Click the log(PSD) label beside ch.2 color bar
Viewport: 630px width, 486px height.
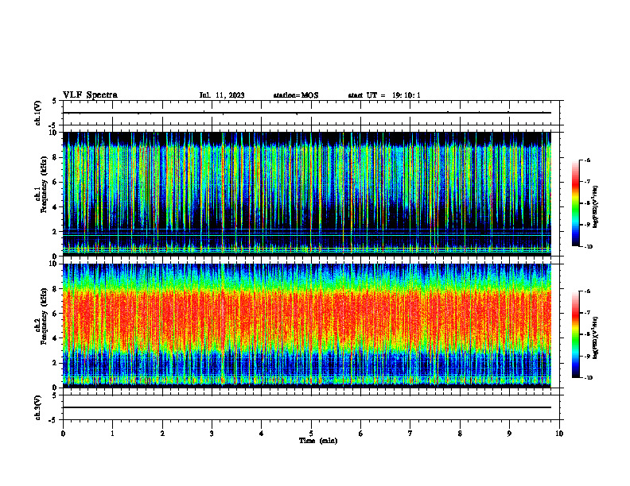coord(596,337)
